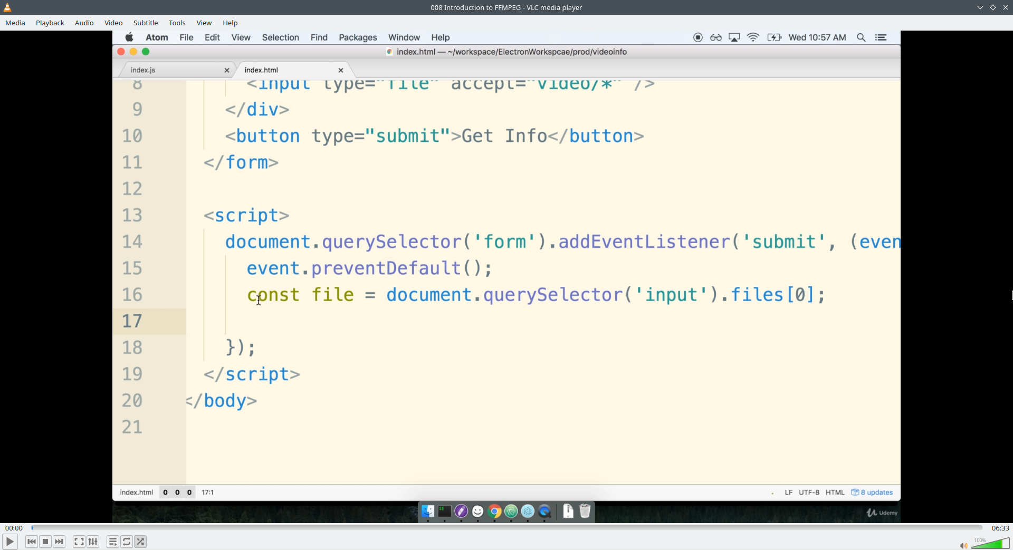
Task: Click the empty line 17 in editor
Action: (543, 321)
